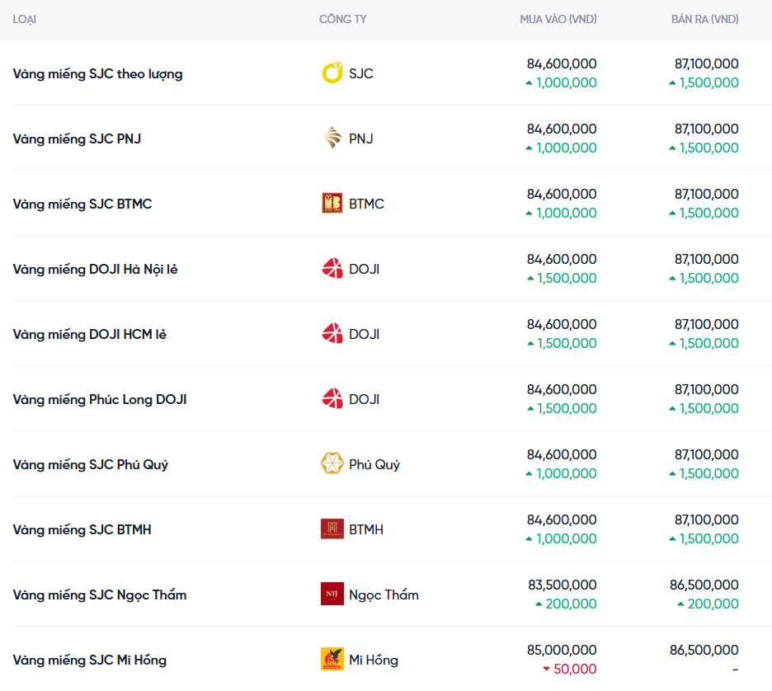The width and height of the screenshot is (772, 691).
Task: Sort by the LOẠI column header
Action: (25, 19)
